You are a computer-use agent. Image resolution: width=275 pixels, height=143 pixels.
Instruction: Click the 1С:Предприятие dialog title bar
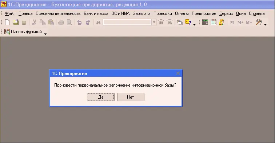116,74
